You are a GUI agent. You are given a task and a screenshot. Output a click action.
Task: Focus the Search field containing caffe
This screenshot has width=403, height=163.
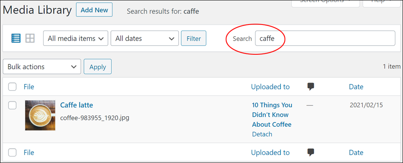(x=325, y=38)
